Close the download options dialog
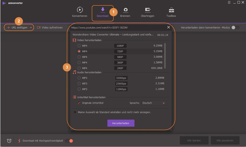This screenshot has height=147, width=246. [x=168, y=27]
